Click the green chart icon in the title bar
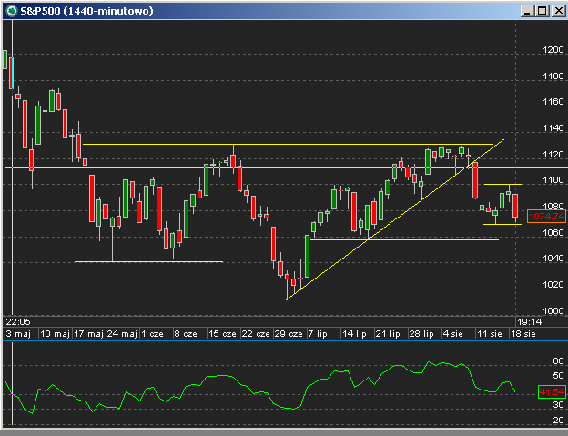 click(12, 11)
